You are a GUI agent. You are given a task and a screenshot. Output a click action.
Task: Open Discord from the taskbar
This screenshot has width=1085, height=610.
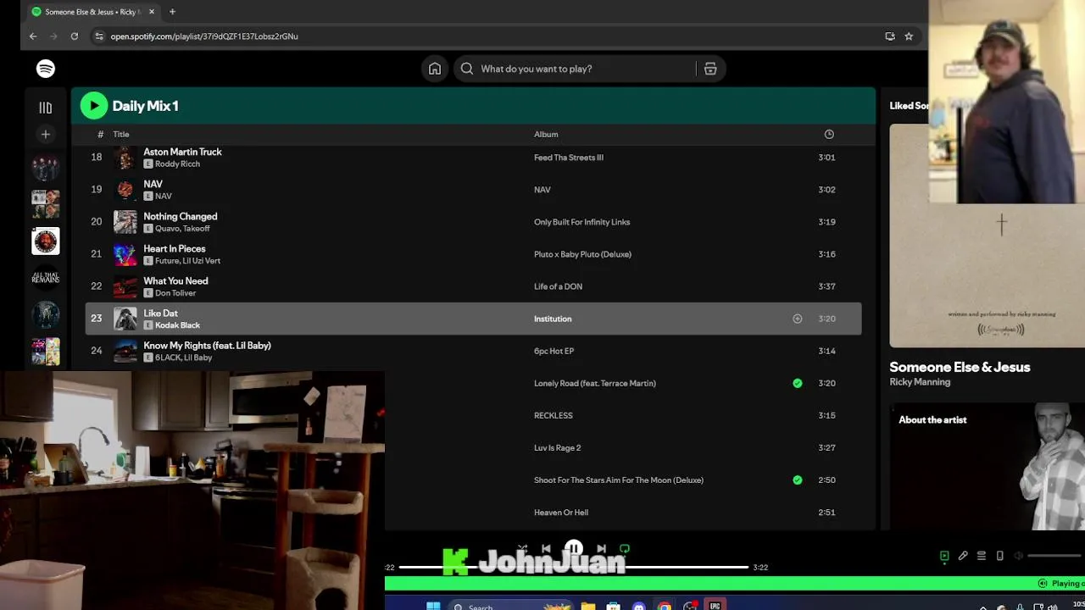[x=639, y=606]
